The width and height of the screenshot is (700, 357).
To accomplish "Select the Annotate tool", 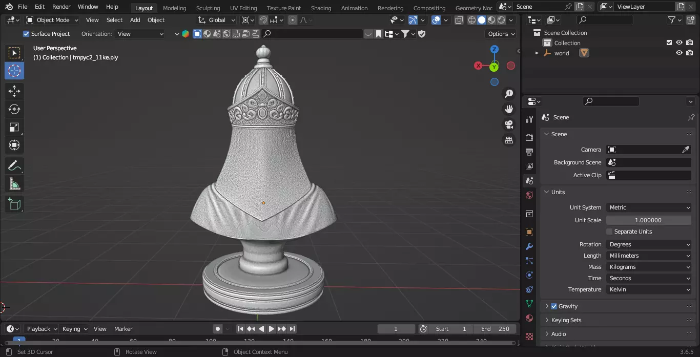I will pos(14,165).
